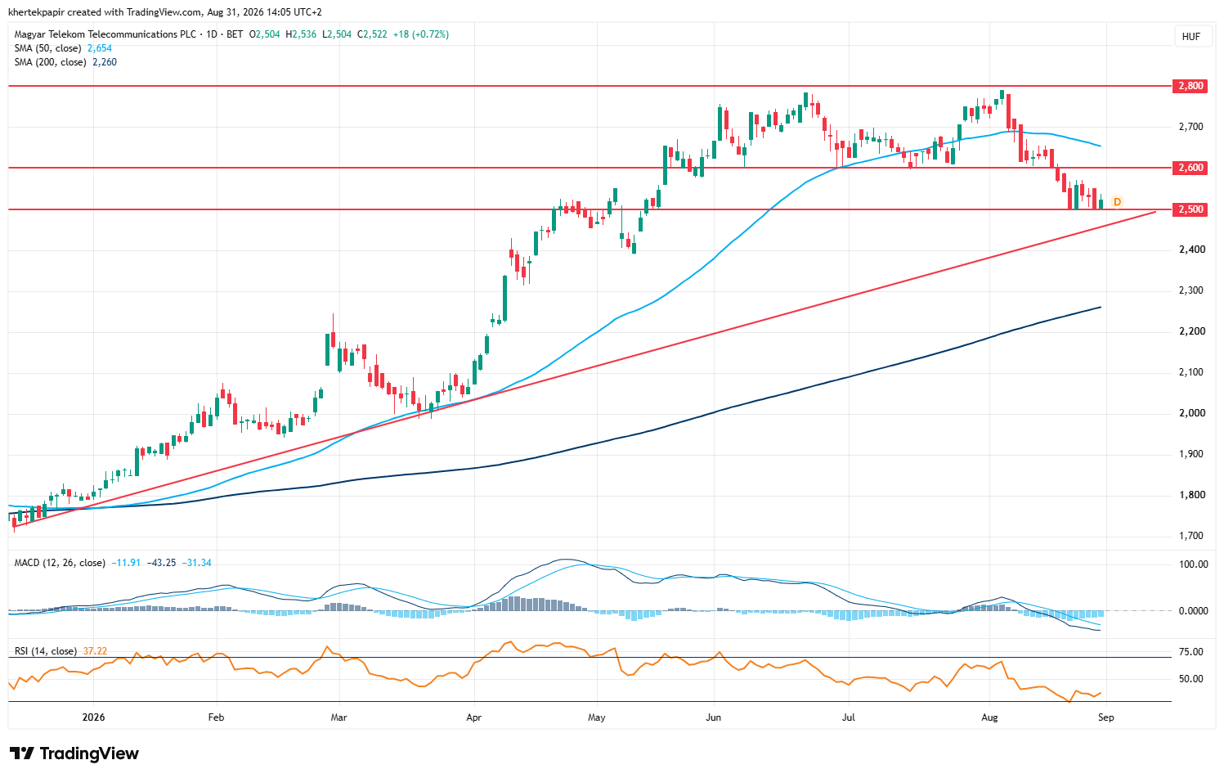Click the TradingView logo at bottom left
Screen dimensions: 1224x778
pyautogui.click(x=74, y=753)
